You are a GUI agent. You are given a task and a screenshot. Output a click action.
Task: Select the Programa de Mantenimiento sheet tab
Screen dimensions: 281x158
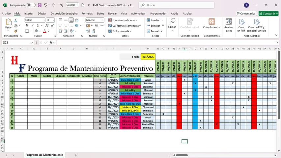pos(44,155)
